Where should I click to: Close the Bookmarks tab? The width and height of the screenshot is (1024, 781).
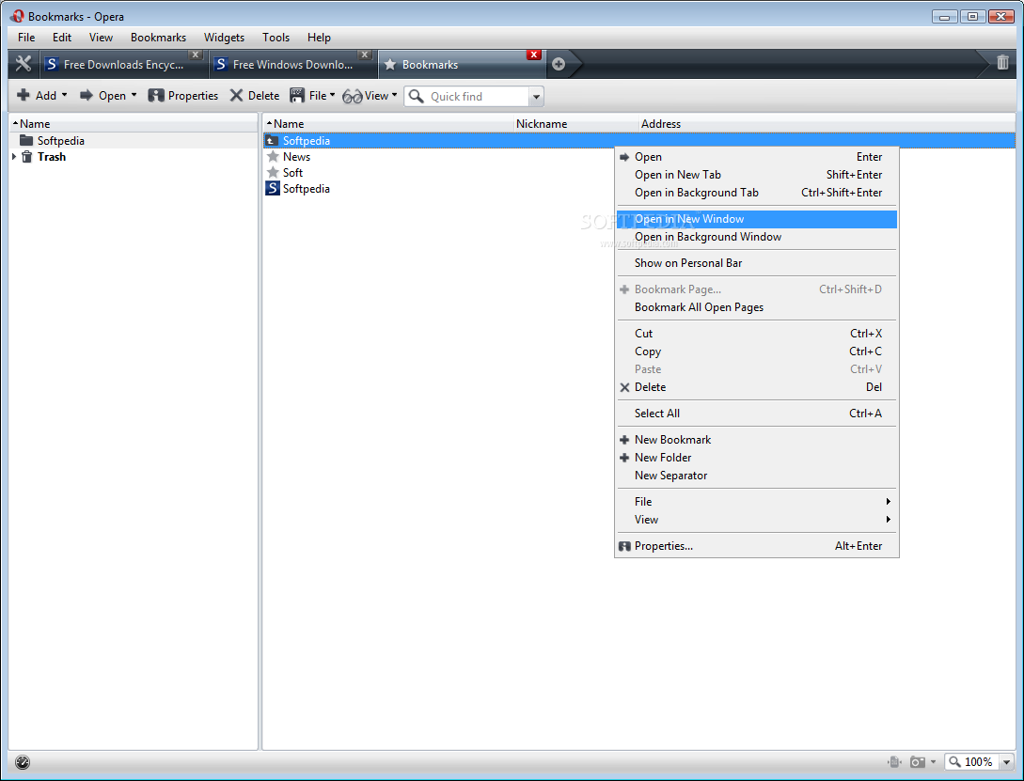coord(533,55)
